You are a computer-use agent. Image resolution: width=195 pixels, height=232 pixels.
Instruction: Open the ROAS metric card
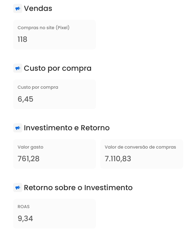[x=54, y=214]
